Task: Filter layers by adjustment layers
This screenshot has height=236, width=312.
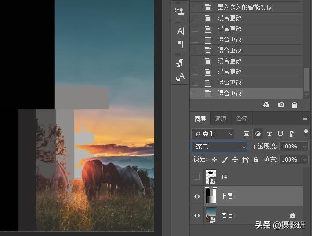Action: [258, 133]
